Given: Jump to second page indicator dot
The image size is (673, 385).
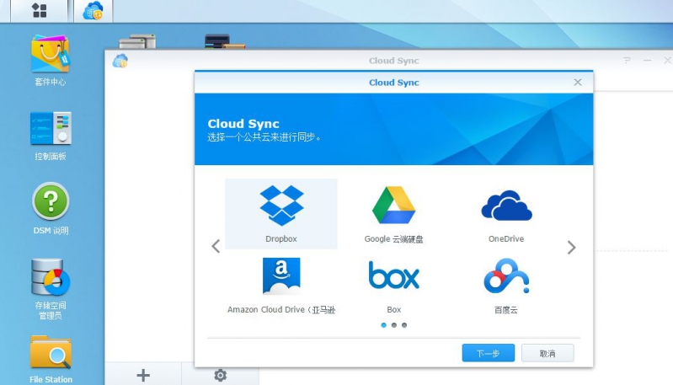Looking at the screenshot, I should tap(394, 324).
